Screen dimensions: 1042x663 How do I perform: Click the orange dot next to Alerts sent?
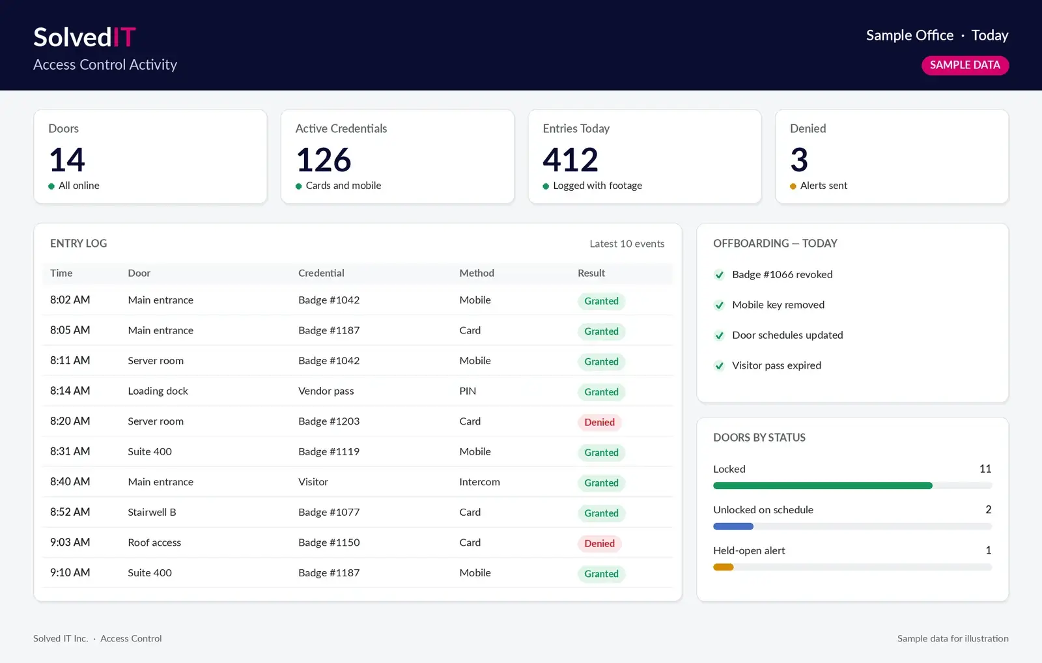click(x=793, y=186)
